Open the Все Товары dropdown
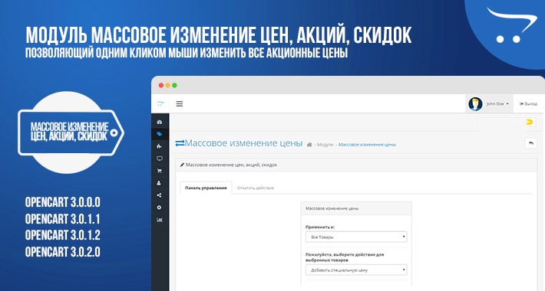This screenshot has height=291, width=545. [x=356, y=237]
